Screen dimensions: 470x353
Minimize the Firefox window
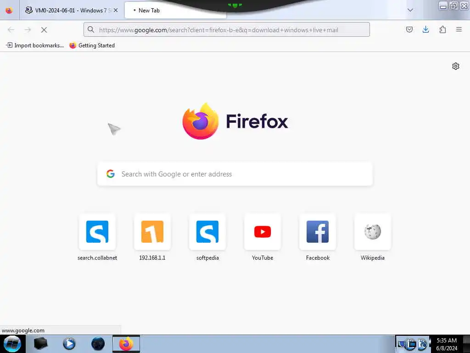point(443,6)
